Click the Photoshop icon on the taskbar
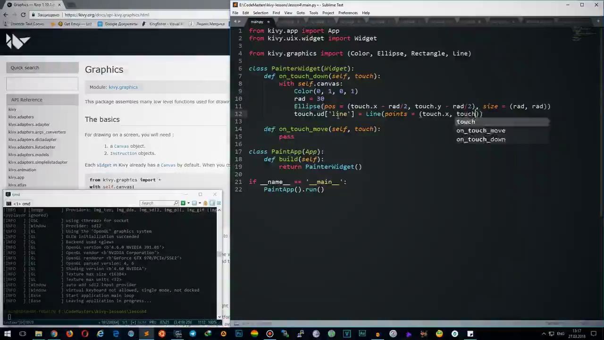Viewport: 604px width, 340px height. [239, 334]
